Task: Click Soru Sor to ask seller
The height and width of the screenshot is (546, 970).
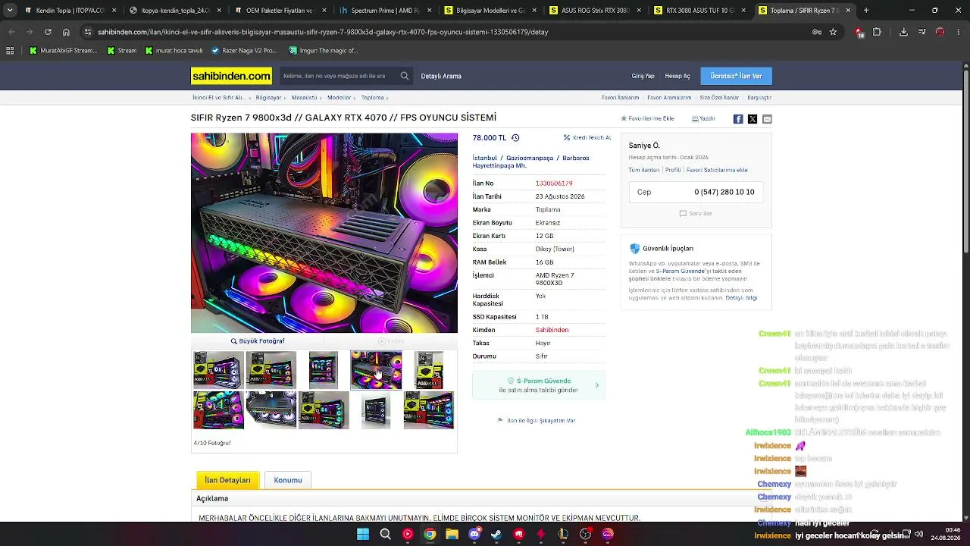Action: tap(696, 214)
